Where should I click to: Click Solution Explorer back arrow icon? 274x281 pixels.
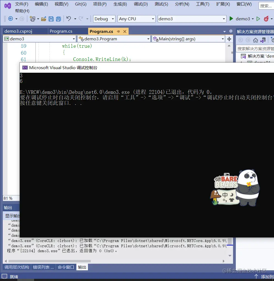pyautogui.click(x=241, y=40)
